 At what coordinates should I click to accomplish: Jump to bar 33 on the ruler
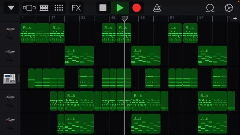(83, 18)
